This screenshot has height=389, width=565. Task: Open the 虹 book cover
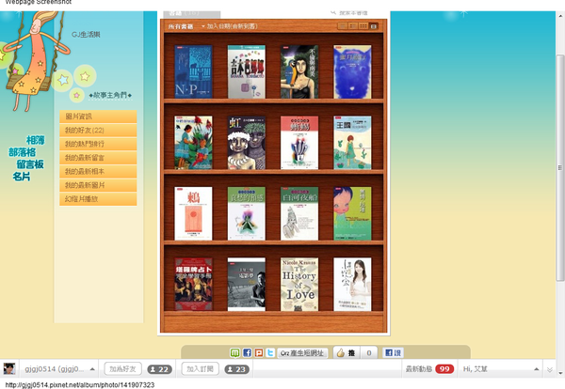pos(247,143)
